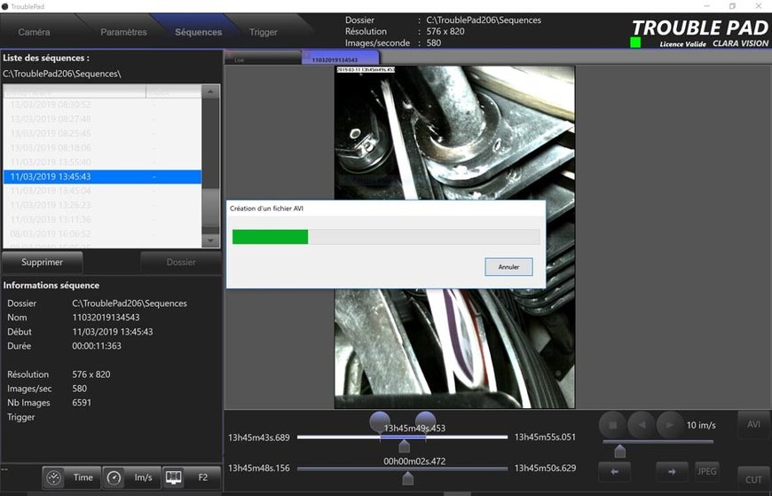
Task: Click the AVI creation progress bar
Action: click(x=386, y=237)
